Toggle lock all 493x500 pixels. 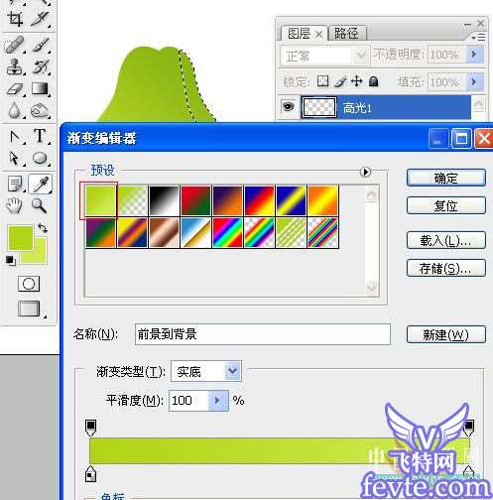pyautogui.click(x=373, y=81)
